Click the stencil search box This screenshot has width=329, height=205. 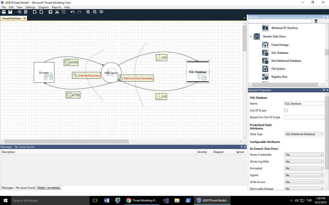coord(280,21)
